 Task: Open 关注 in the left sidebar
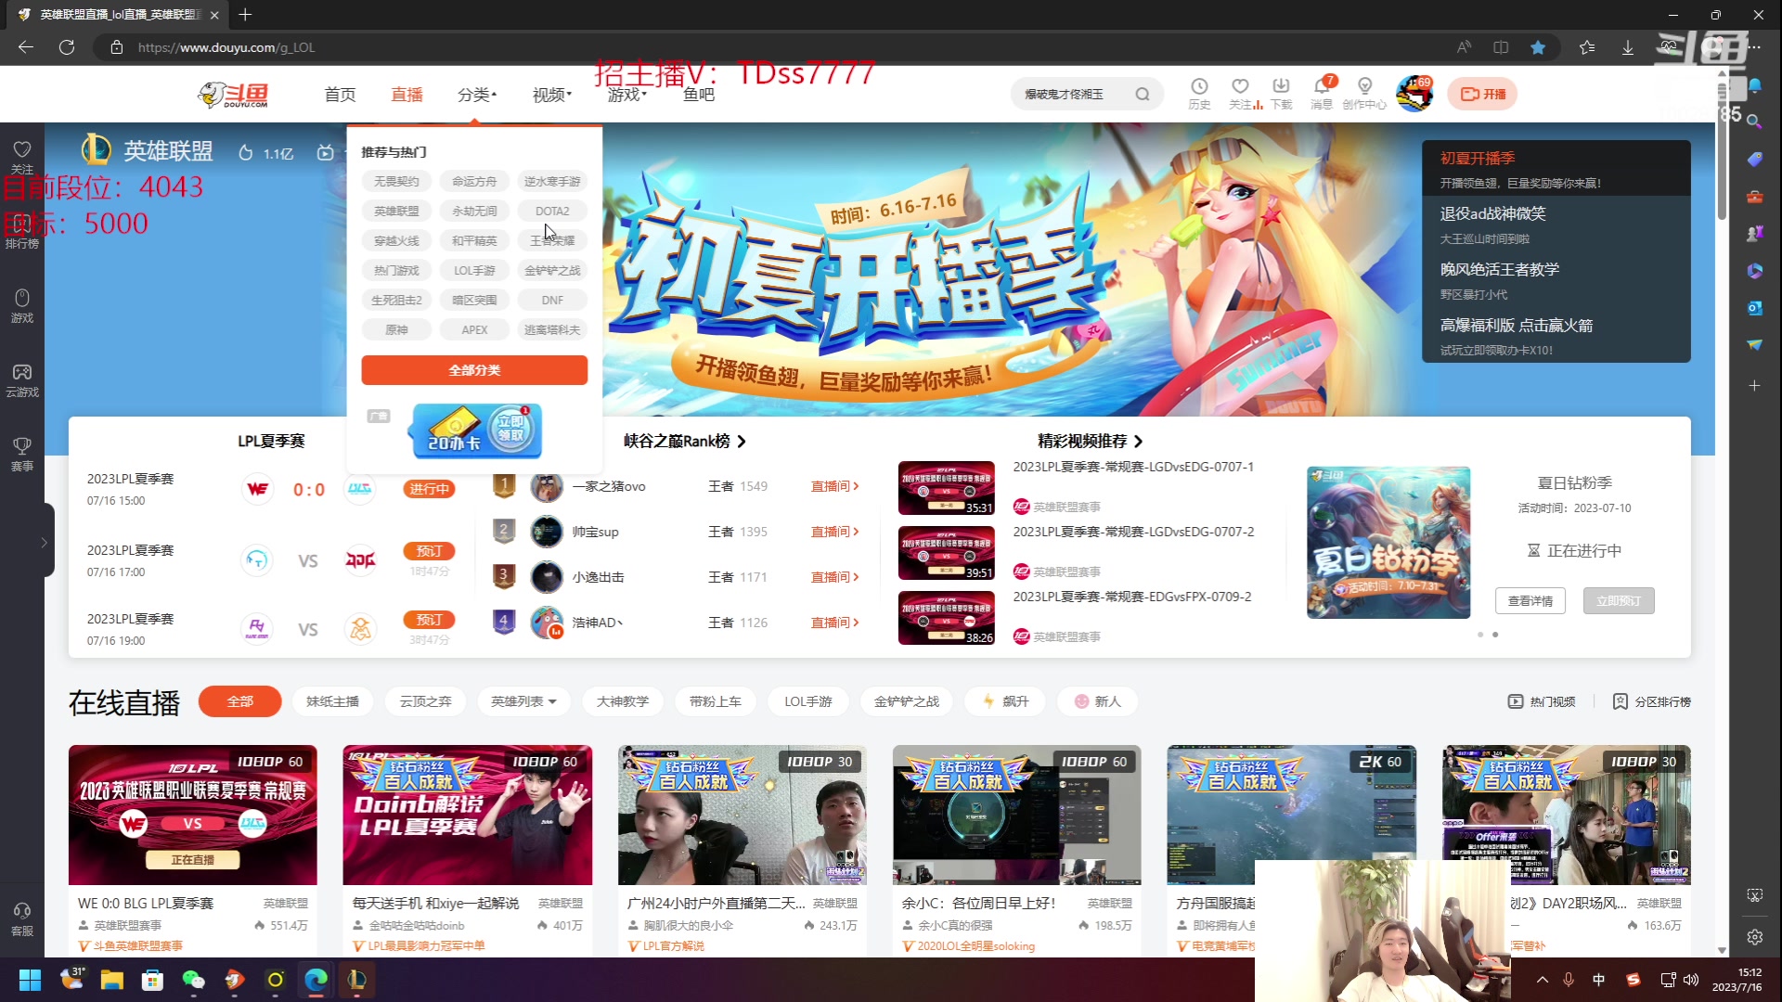pos(22,157)
